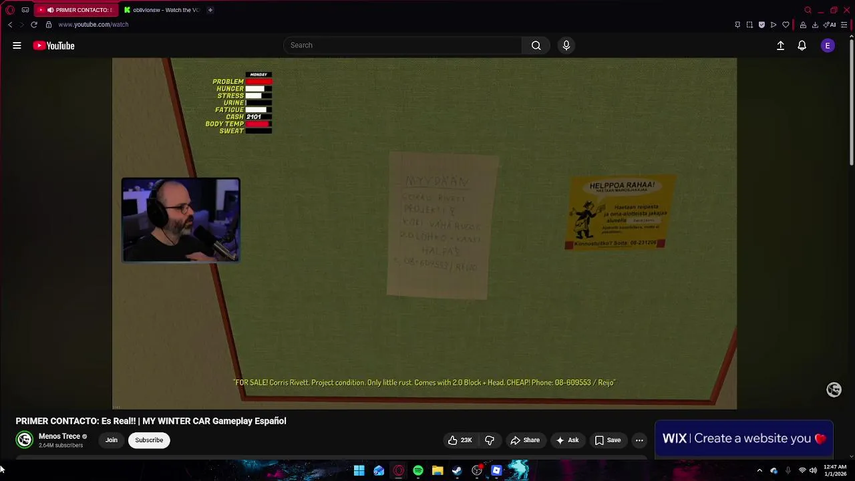Image resolution: width=855 pixels, height=481 pixels.
Task: Launch the mail app from the taskbar
Action: tap(379, 470)
